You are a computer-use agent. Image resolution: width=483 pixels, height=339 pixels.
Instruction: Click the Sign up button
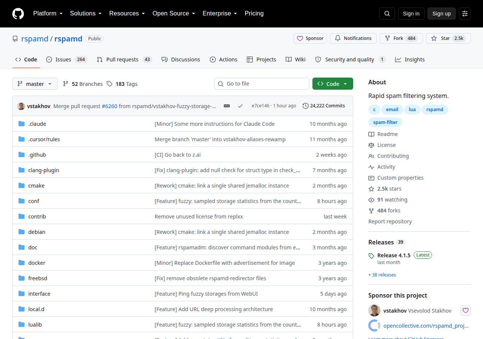[x=441, y=14]
